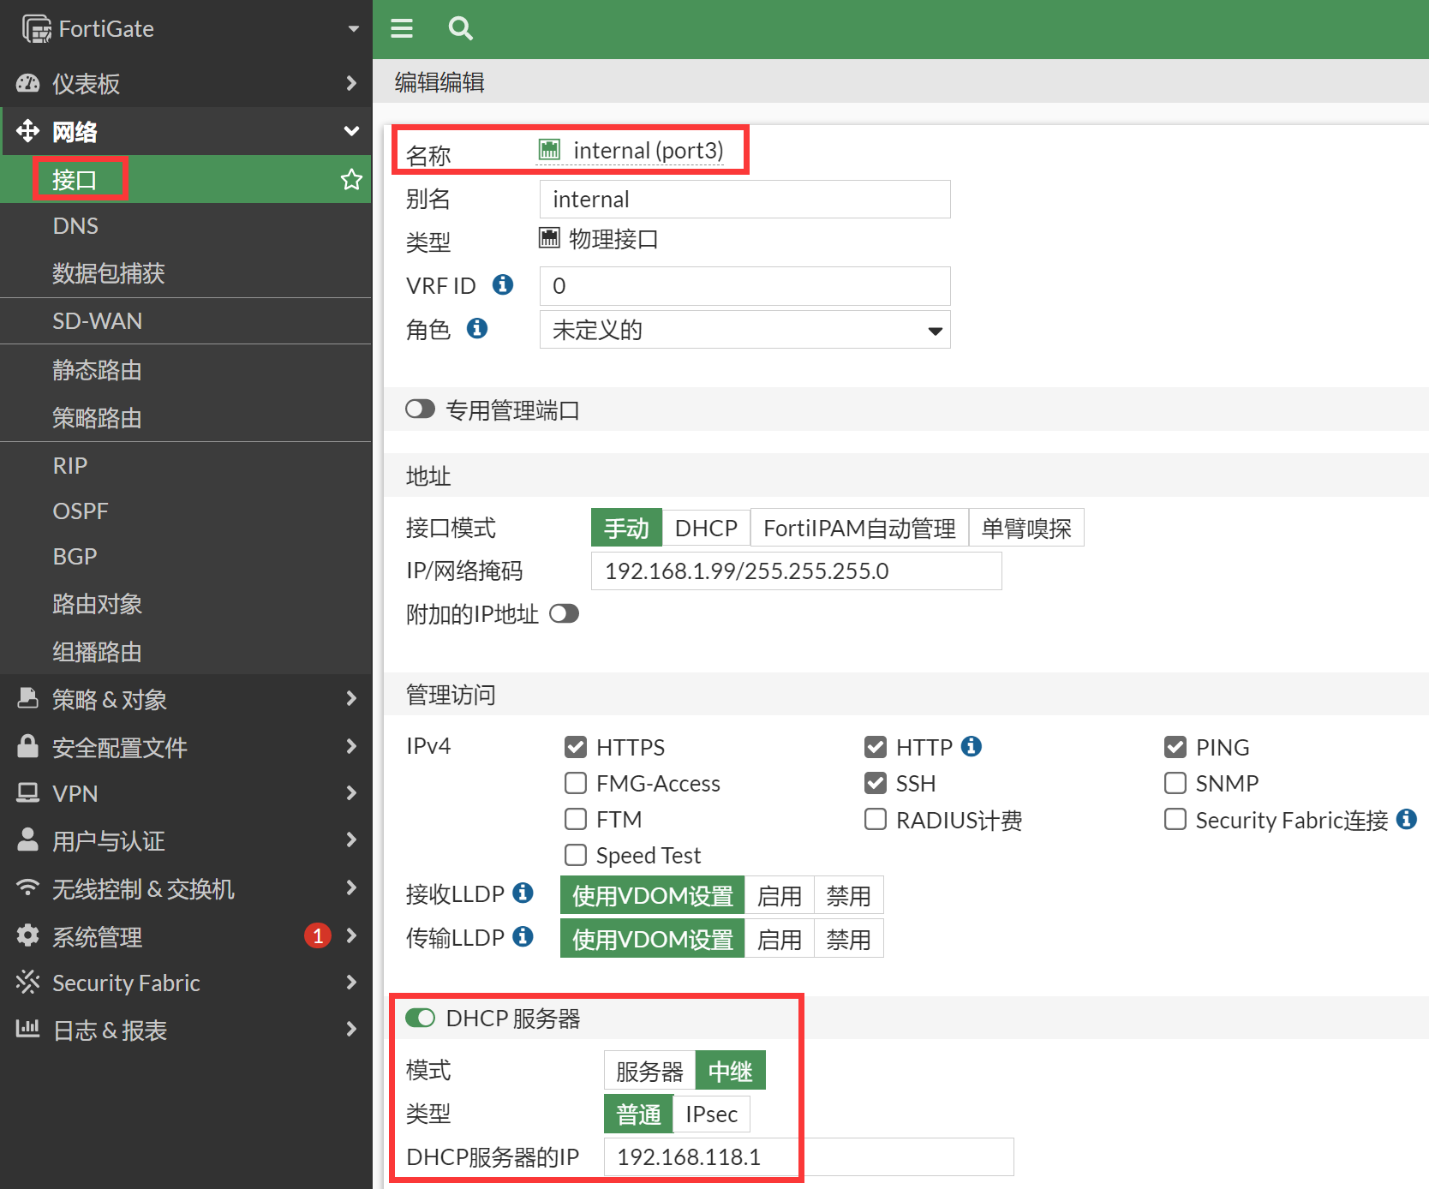Uncheck the HTTPS management access checkbox
Image resolution: width=1429 pixels, height=1189 pixels.
(576, 747)
